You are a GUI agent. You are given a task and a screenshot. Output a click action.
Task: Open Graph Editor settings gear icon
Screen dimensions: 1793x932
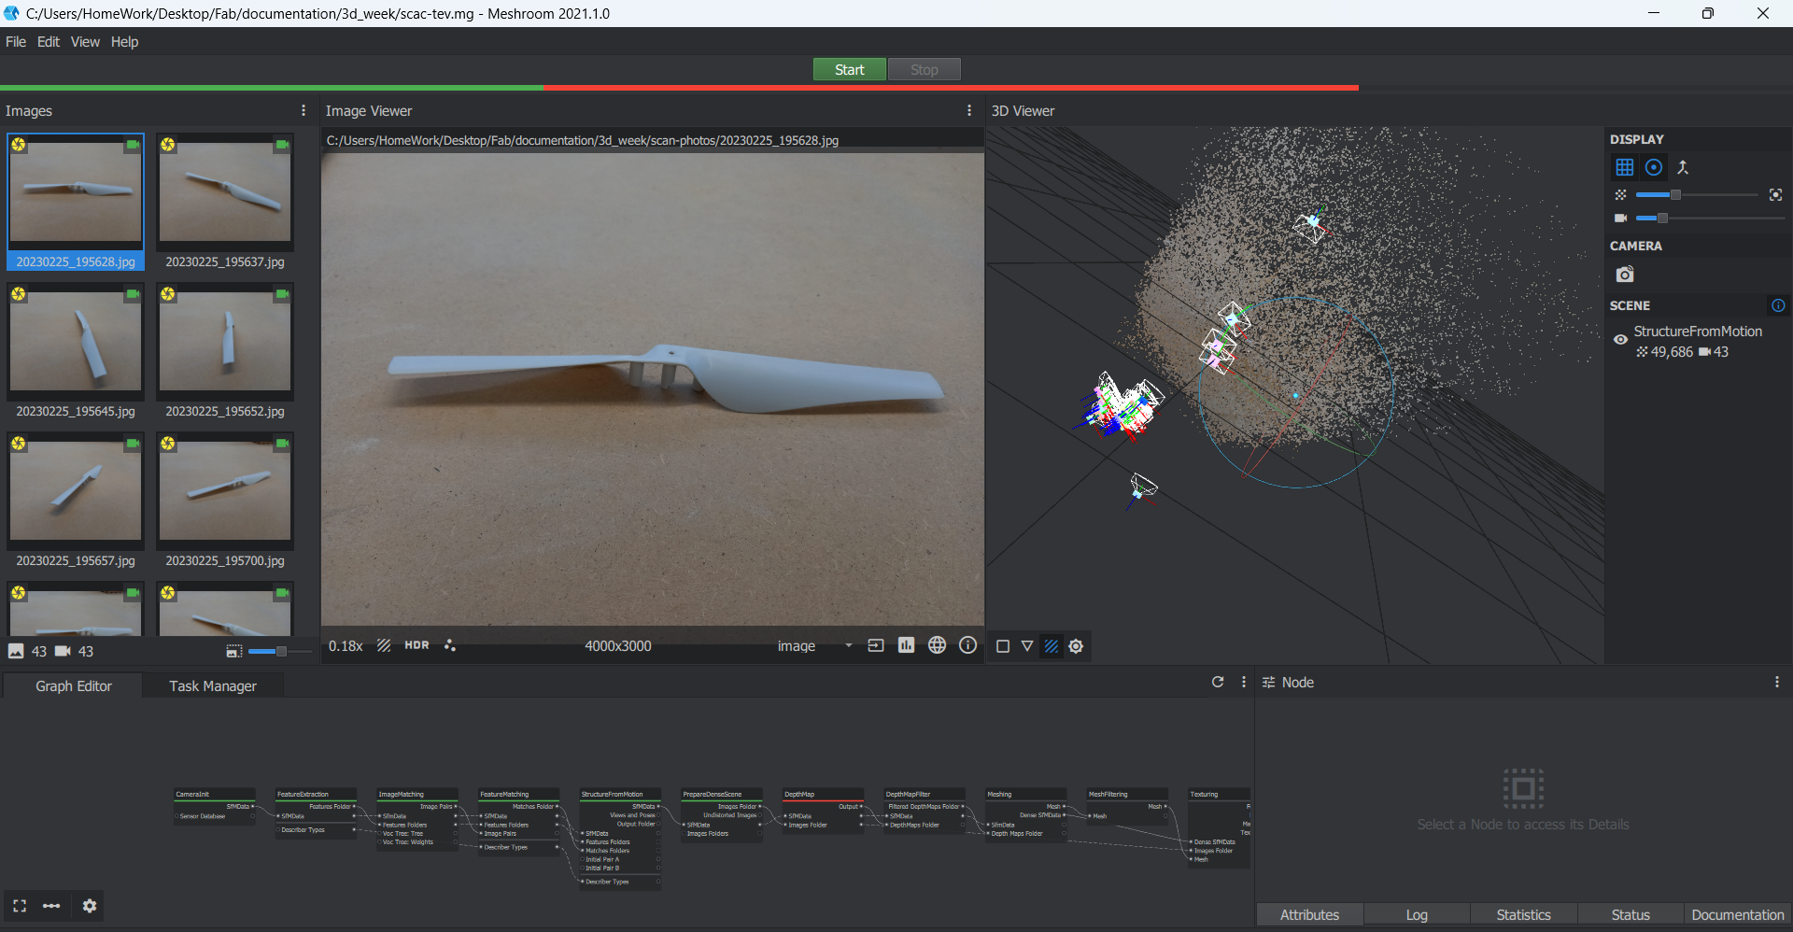click(x=90, y=906)
